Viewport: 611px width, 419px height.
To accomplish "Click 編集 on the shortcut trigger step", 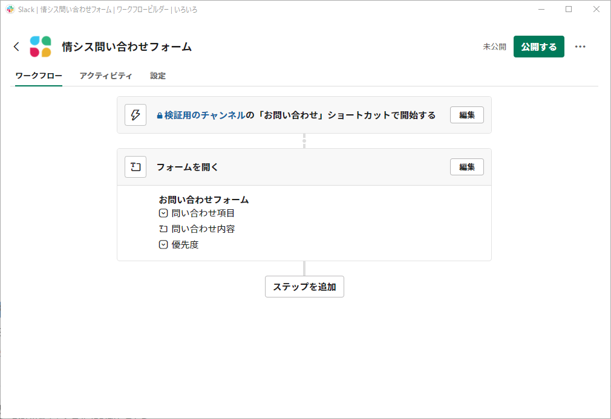I will point(466,115).
